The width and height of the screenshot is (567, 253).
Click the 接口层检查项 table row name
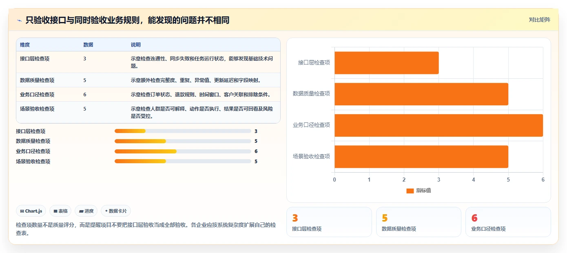coord(35,59)
